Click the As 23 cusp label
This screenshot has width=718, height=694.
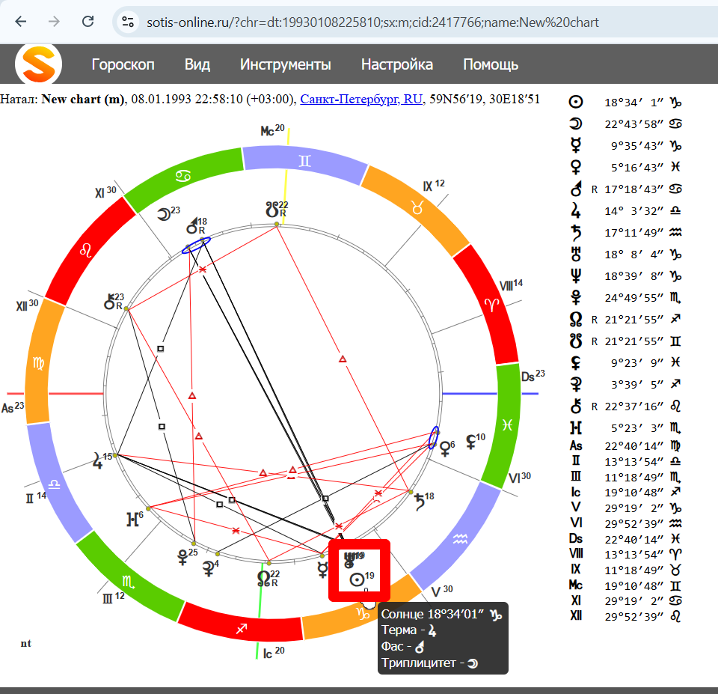[x=13, y=407]
